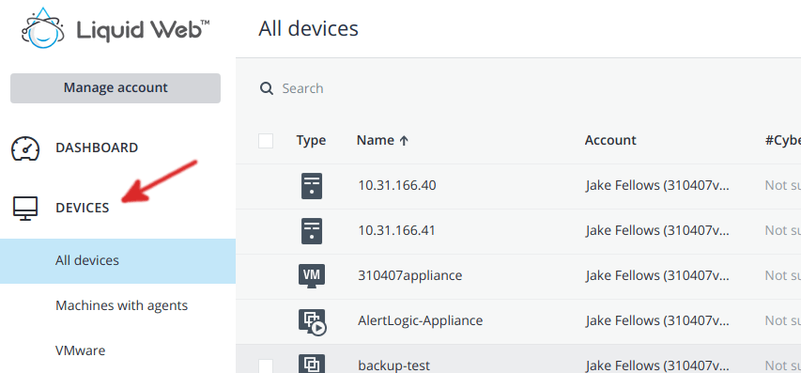The image size is (801, 373).
Task: Check the backup-test row checkbox
Action: coord(266,365)
